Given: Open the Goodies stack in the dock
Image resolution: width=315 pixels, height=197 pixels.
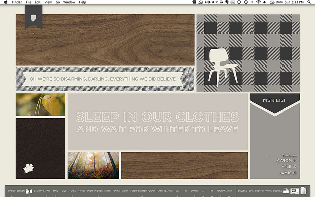Looking at the screenshot, I should [x=277, y=191].
